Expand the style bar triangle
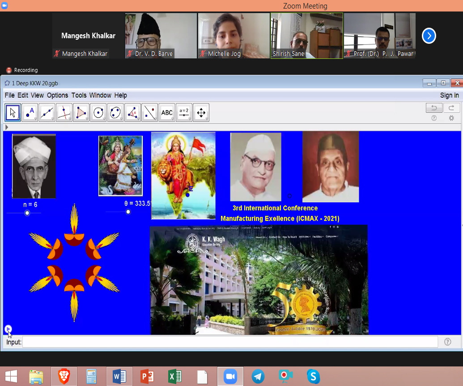The width and height of the screenshot is (463, 386). [x=7, y=127]
